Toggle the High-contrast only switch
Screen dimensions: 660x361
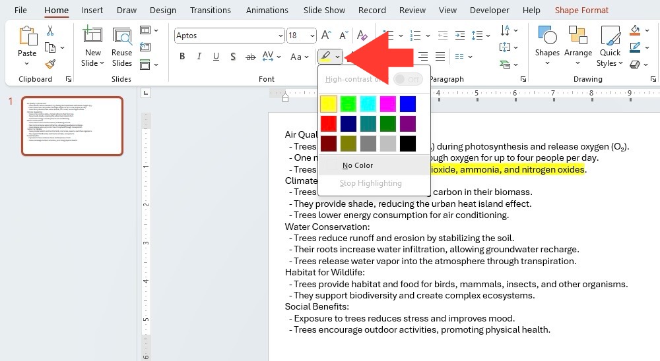tap(408, 79)
